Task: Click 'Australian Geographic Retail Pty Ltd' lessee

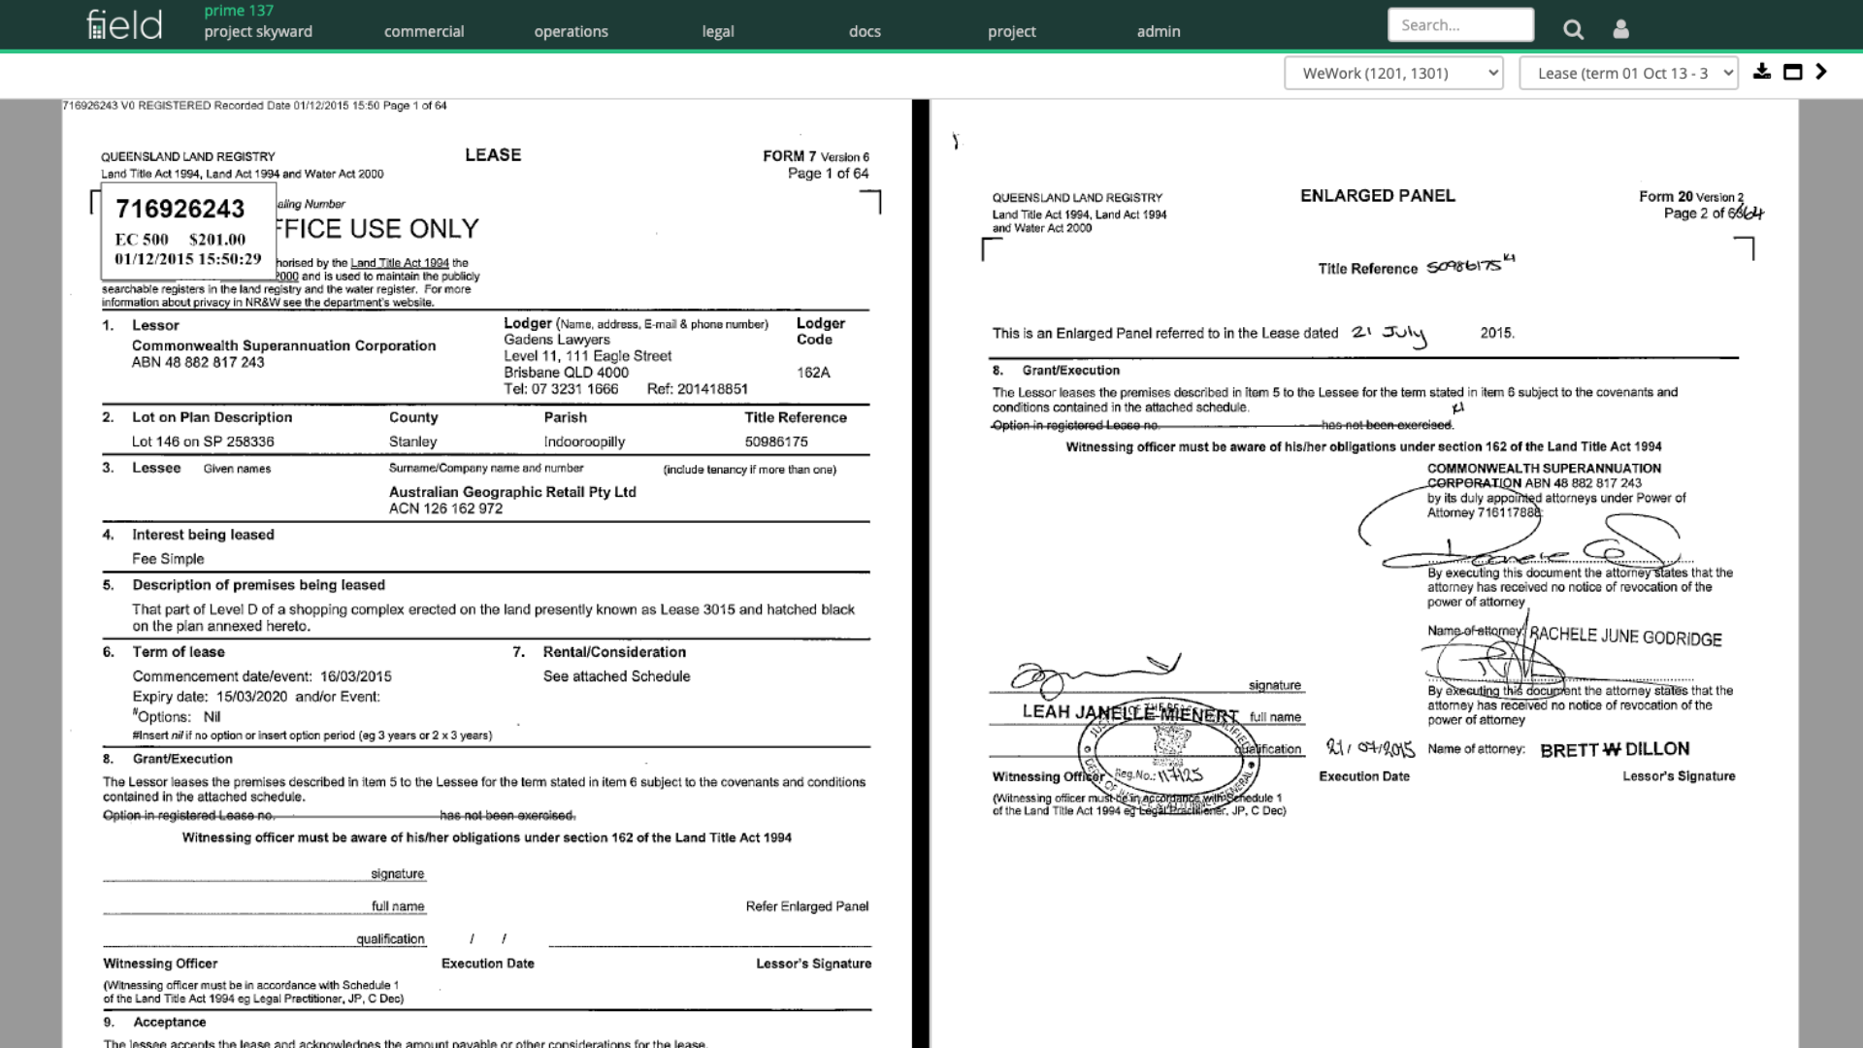Action: pos(512,492)
